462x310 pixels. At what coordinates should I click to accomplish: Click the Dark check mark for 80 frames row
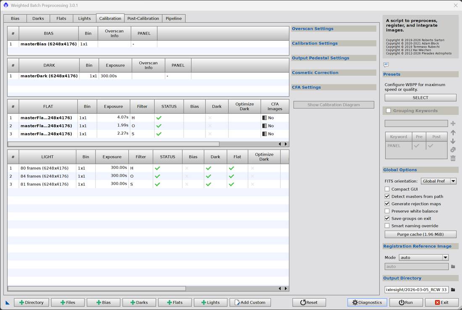(x=209, y=168)
